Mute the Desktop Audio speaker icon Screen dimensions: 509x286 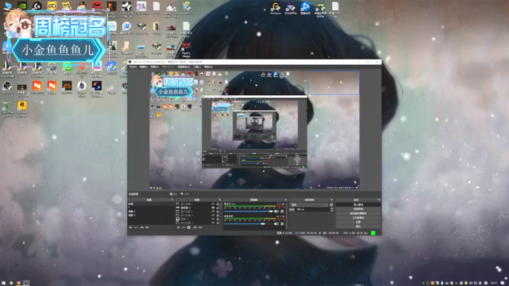(x=276, y=224)
